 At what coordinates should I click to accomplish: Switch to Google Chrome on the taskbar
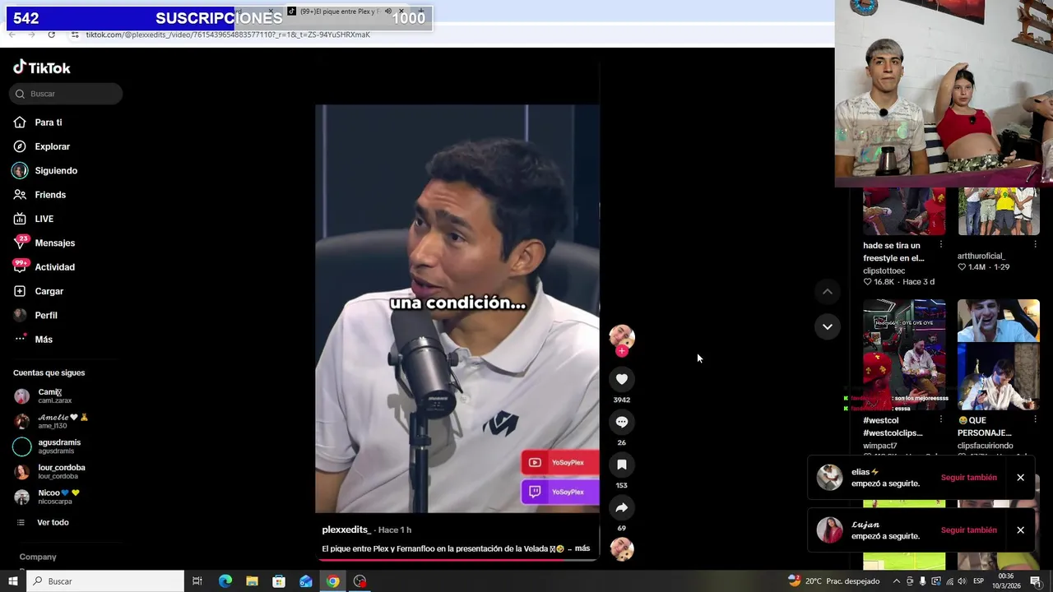332,581
